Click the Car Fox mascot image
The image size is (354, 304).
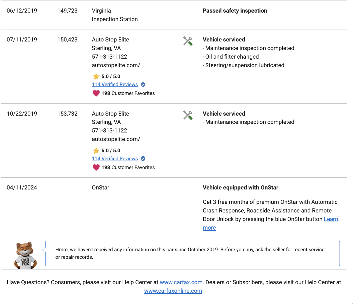(25, 255)
